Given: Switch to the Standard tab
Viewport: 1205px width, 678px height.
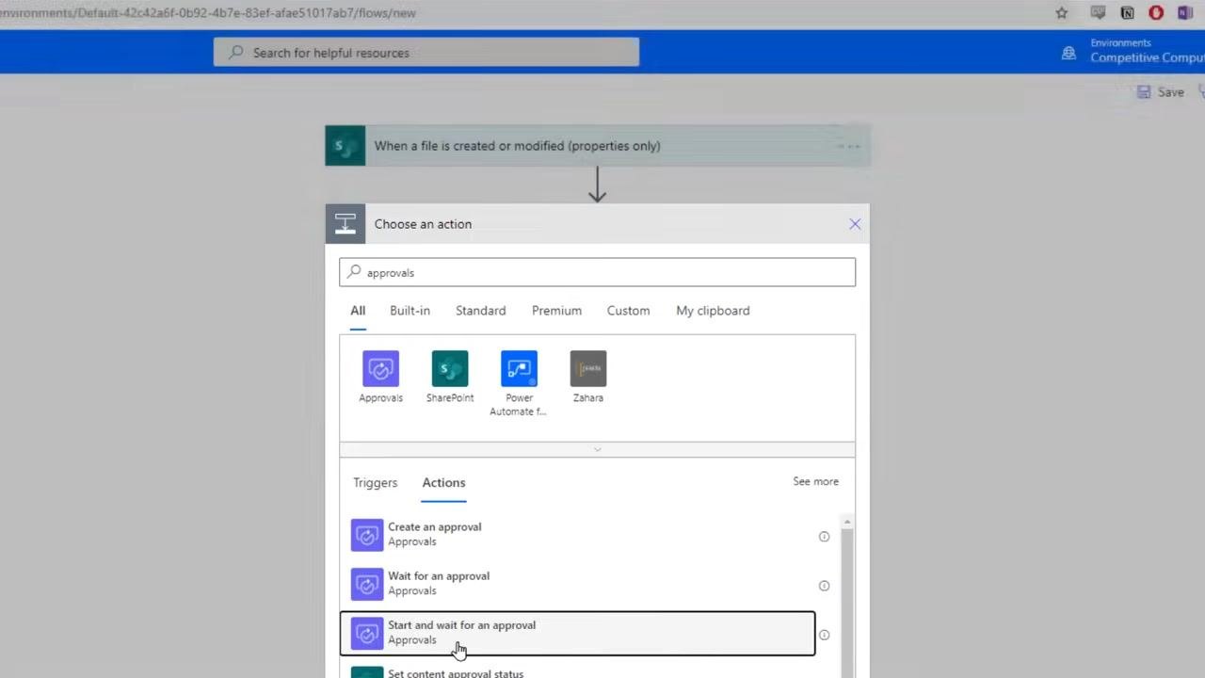Looking at the screenshot, I should (x=480, y=311).
